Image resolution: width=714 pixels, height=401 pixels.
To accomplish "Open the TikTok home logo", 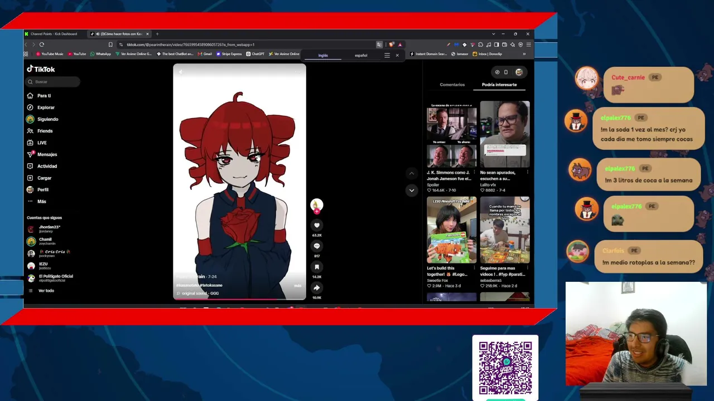I will [x=41, y=69].
